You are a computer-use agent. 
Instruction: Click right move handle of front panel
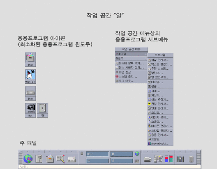click(199, 159)
